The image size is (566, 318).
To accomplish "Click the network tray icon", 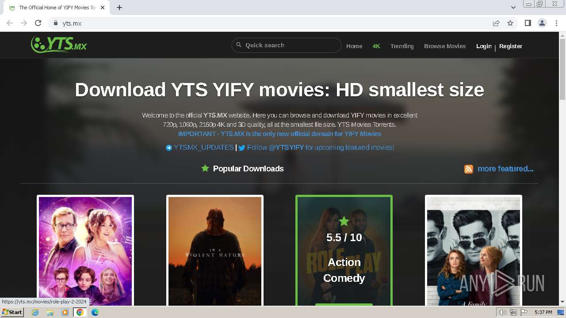I will pos(513,312).
